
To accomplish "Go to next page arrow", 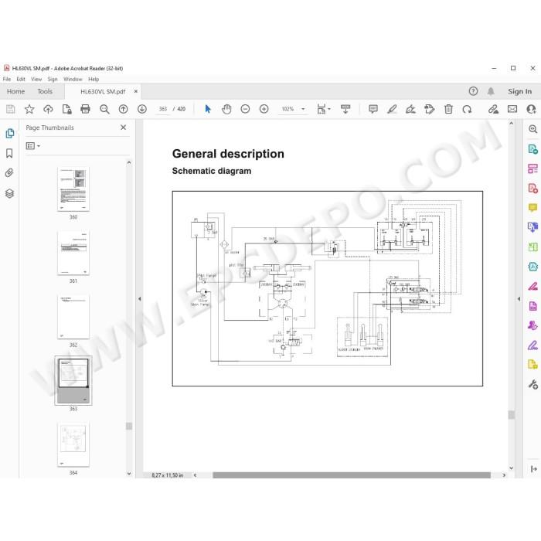I will pyautogui.click(x=141, y=110).
